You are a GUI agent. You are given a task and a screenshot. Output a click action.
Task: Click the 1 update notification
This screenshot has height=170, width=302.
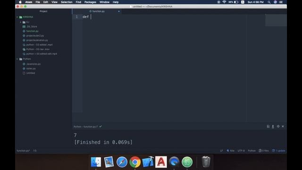[278, 151]
